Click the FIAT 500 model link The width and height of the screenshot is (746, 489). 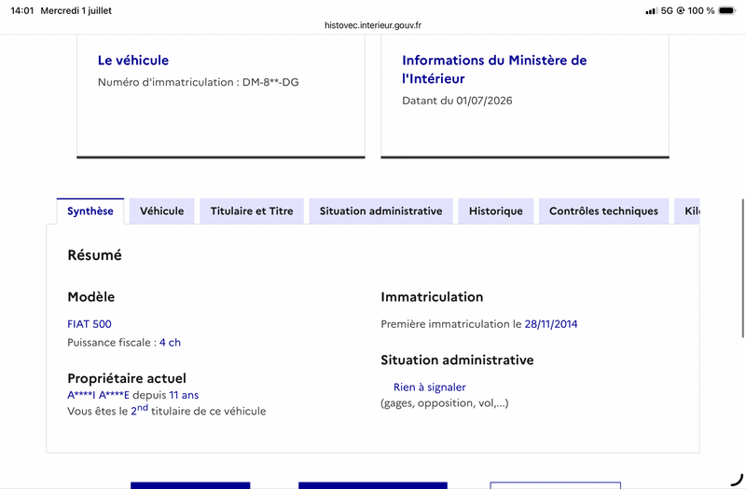click(90, 324)
